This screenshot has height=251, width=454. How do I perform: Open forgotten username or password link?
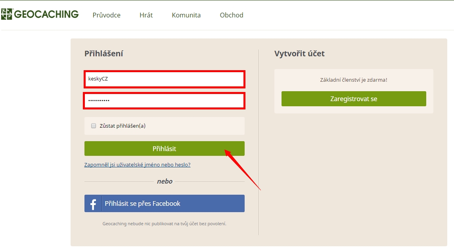click(137, 165)
